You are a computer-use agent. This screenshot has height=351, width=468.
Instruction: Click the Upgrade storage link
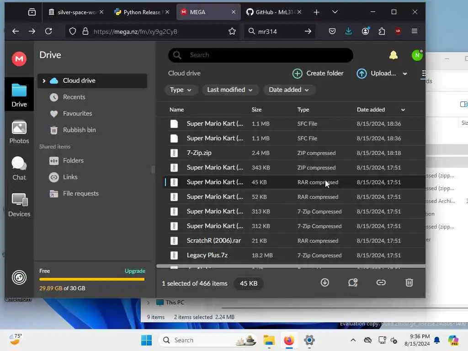tap(135, 271)
